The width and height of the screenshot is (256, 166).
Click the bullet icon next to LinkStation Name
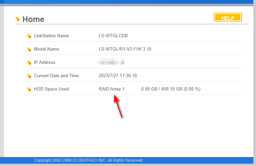pos(29,36)
